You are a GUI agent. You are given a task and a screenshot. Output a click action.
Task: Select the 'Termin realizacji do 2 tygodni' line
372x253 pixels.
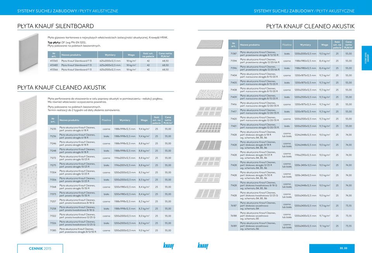tap(84, 110)
